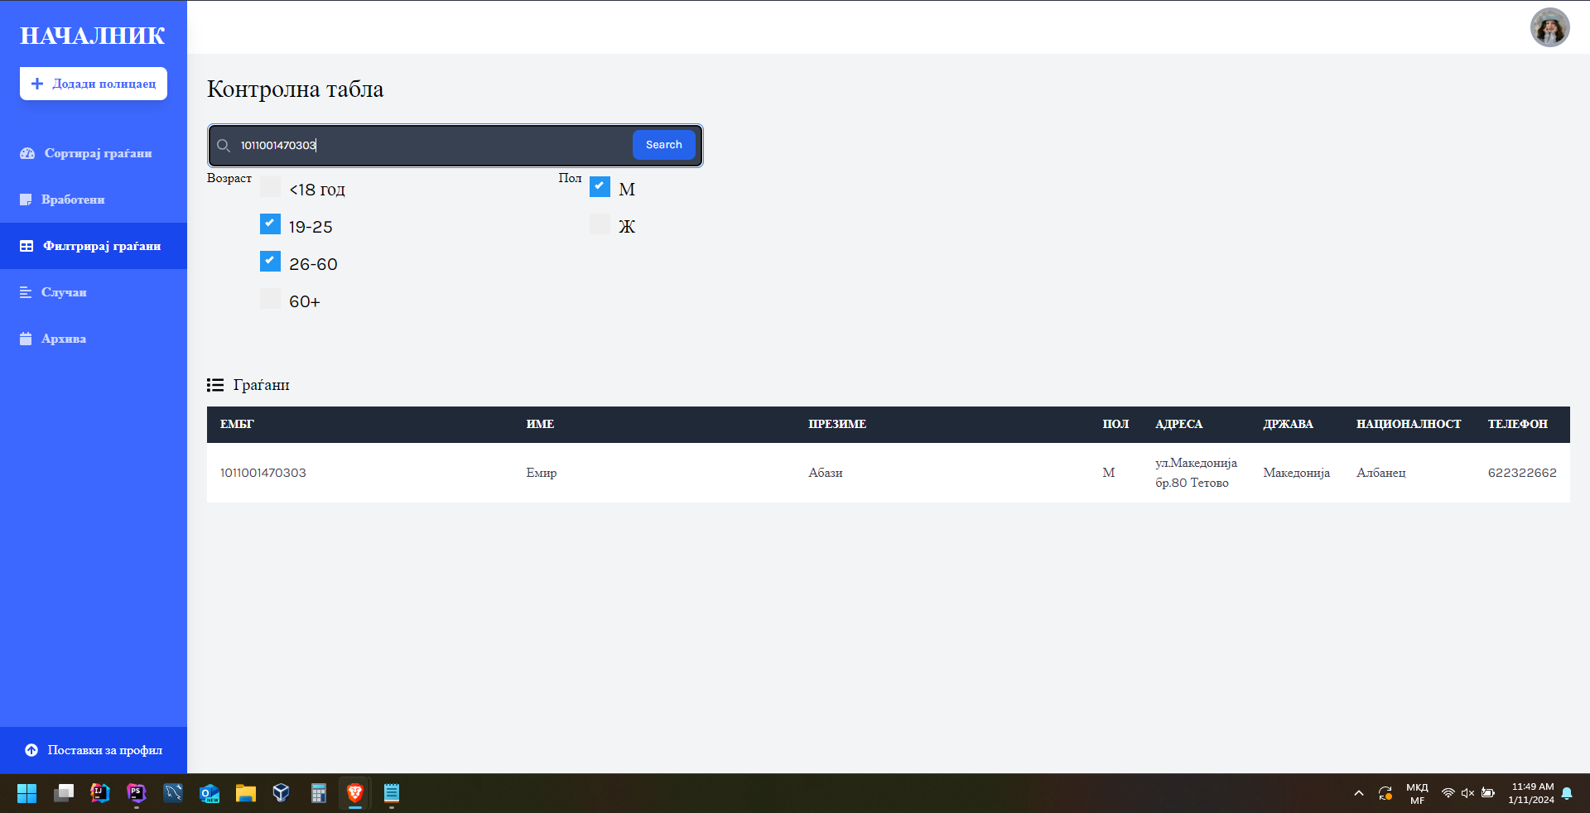Uncheck the 19-25 age checkbox

tap(270, 224)
